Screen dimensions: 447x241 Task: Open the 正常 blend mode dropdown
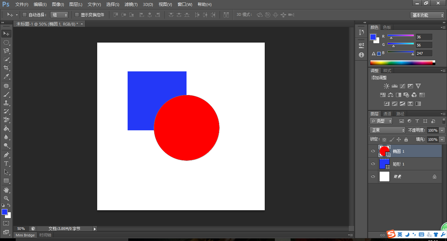tap(387, 130)
